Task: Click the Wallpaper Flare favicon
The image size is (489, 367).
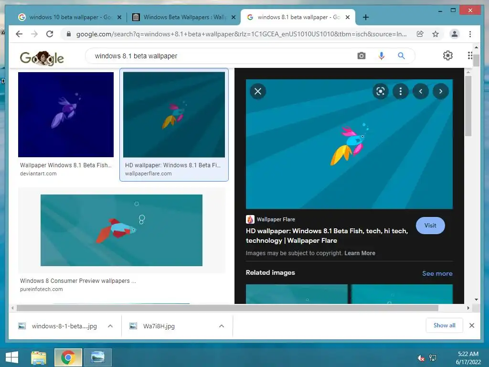Action: pos(250,219)
